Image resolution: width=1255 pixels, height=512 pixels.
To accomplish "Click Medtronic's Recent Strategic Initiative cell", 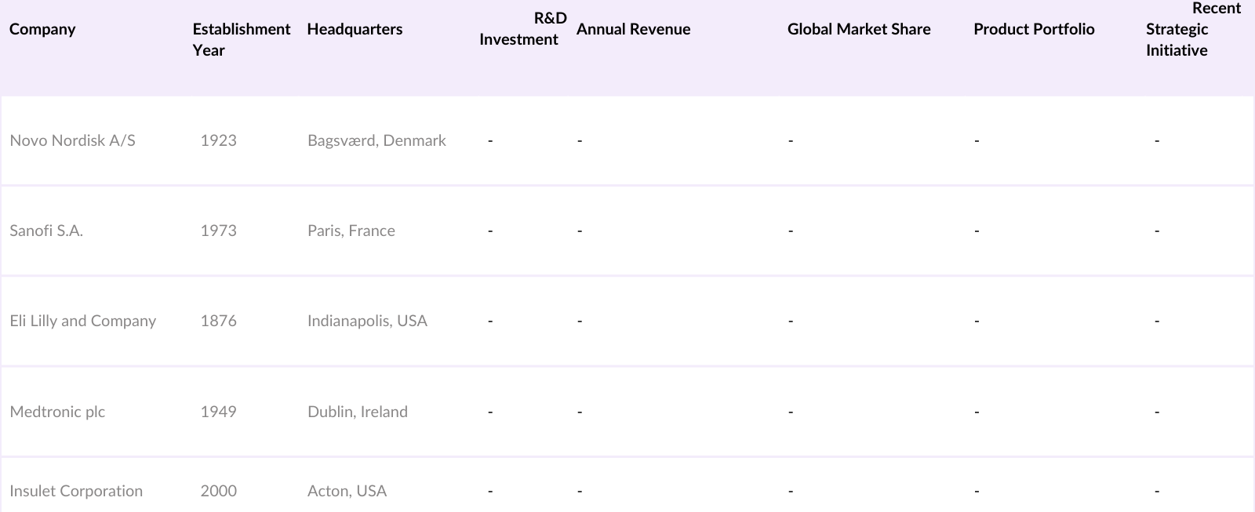I will [x=1157, y=412].
